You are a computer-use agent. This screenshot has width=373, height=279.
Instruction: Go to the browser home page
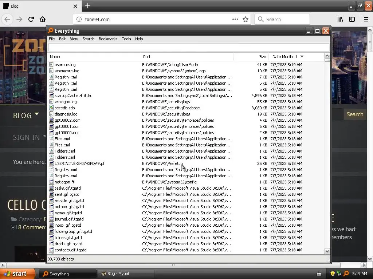point(43,19)
